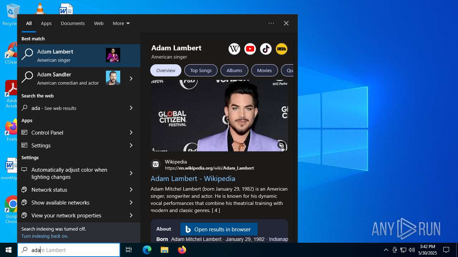Image resolution: width=458 pixels, height=257 pixels.
Task: Open the More dropdown in search tabs
Action: tap(121, 23)
